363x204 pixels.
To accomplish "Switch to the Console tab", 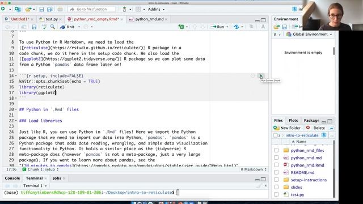I will point(12,178).
